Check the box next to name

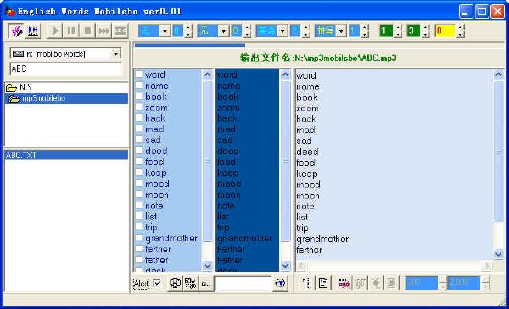tap(139, 86)
